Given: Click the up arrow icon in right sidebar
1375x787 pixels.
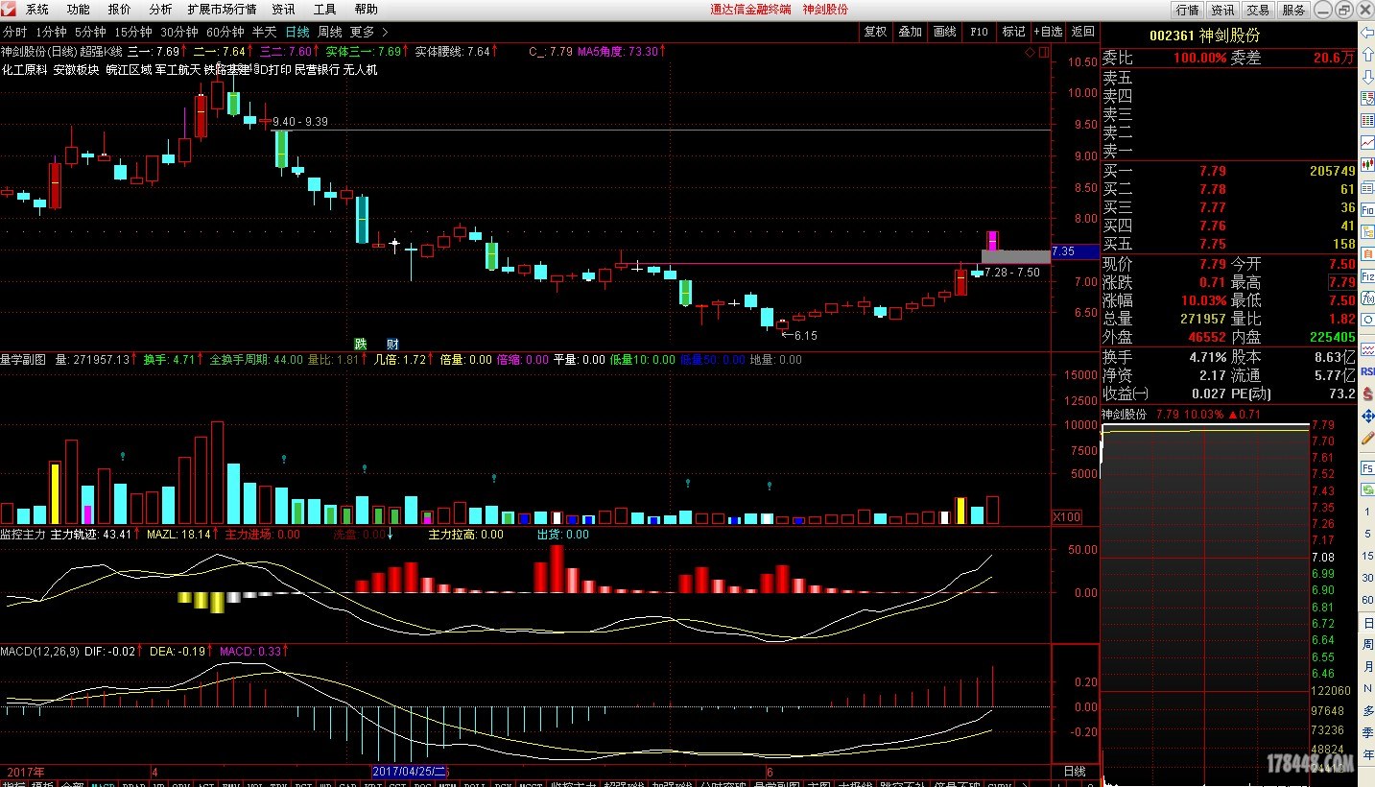Looking at the screenshot, I should pos(1366,53).
